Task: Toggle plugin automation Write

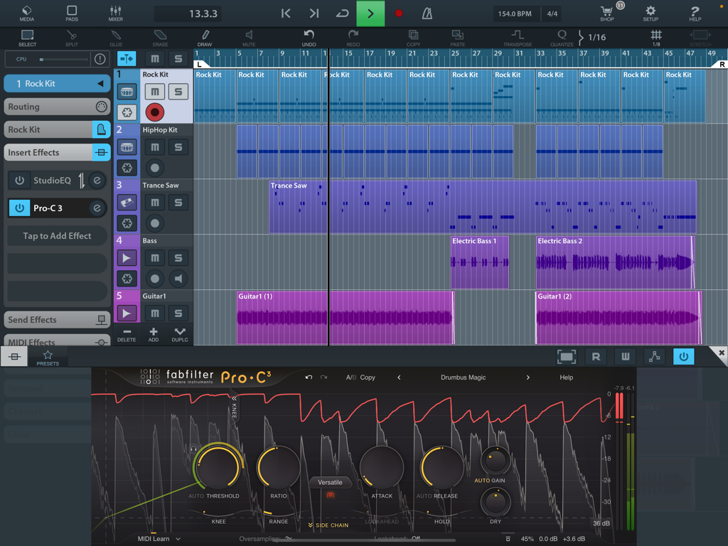Action: 625,357
